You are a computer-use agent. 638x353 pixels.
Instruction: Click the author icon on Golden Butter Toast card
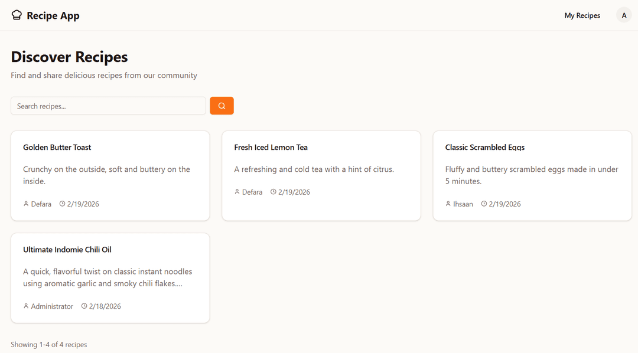coord(25,204)
